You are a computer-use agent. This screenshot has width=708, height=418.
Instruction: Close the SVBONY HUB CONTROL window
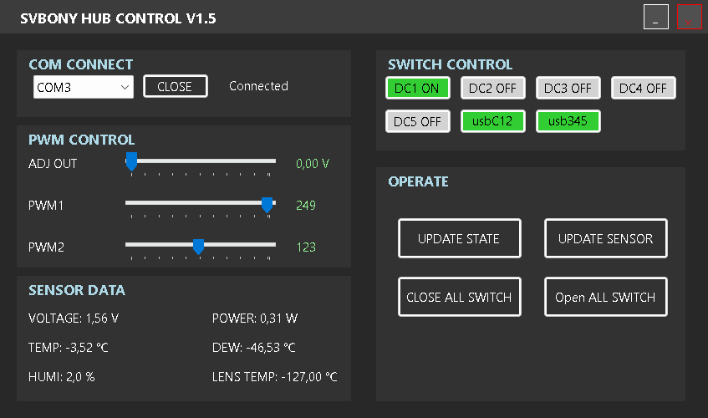point(690,17)
